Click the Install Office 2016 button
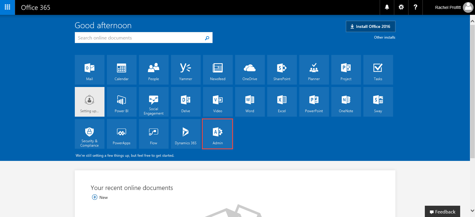475x217 pixels. [370, 26]
